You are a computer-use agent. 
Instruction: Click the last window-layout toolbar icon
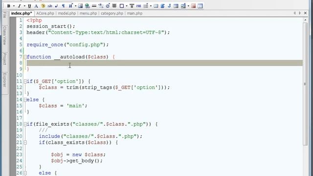200,6
